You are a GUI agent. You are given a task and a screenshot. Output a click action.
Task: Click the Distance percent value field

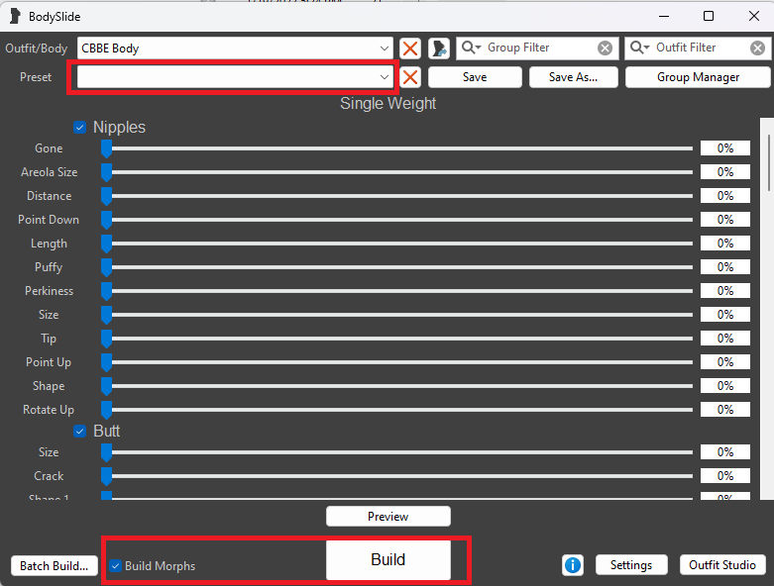tap(725, 196)
